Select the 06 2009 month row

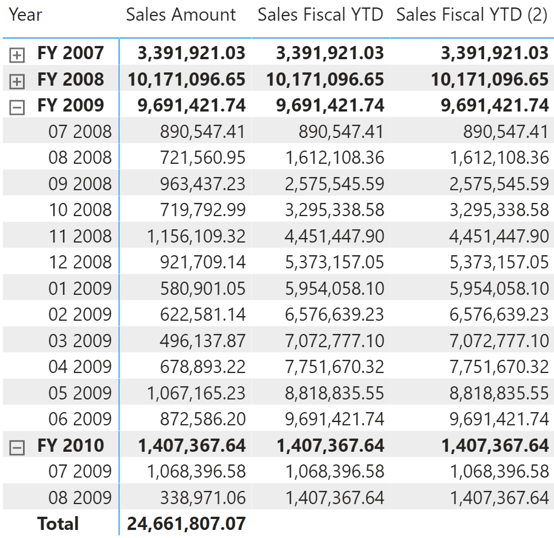pyautogui.click(x=80, y=419)
